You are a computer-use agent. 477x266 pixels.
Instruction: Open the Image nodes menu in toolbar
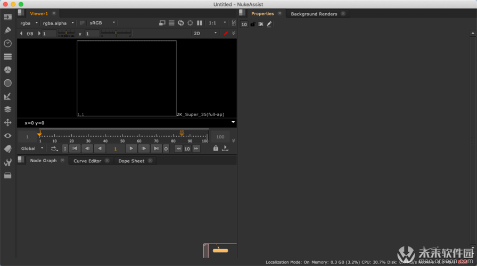coord(7,17)
